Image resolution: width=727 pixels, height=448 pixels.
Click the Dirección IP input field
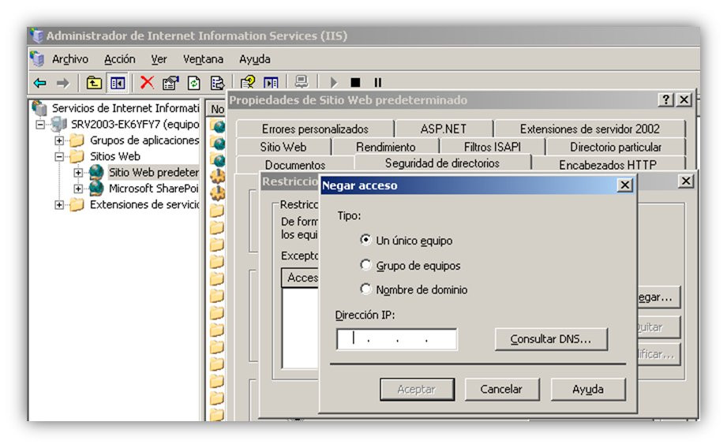396,339
